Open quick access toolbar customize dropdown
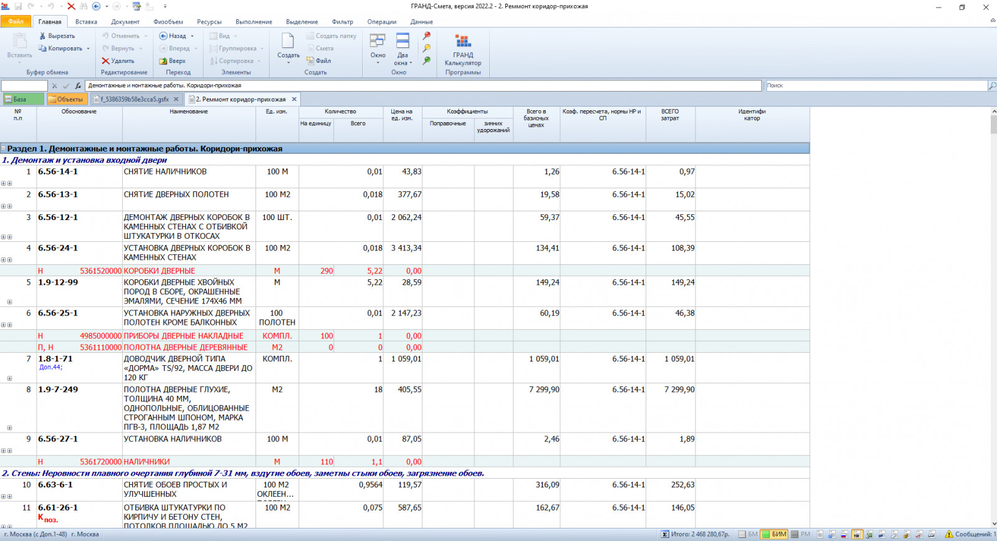Screen dimensions: 997x541 (165, 6)
